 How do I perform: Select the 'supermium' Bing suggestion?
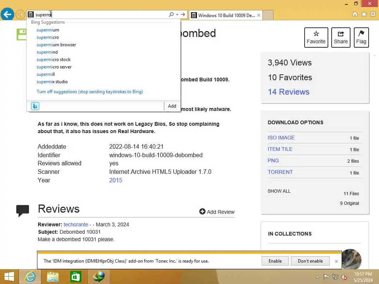pos(48,30)
